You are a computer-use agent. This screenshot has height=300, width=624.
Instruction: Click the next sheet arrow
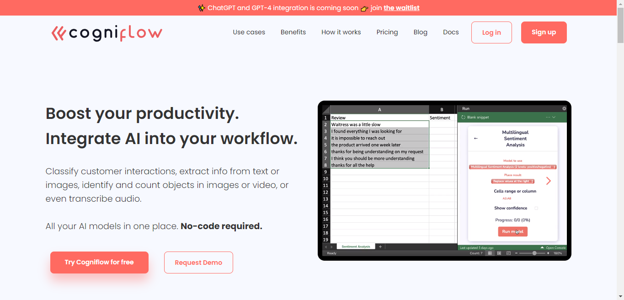point(331,247)
